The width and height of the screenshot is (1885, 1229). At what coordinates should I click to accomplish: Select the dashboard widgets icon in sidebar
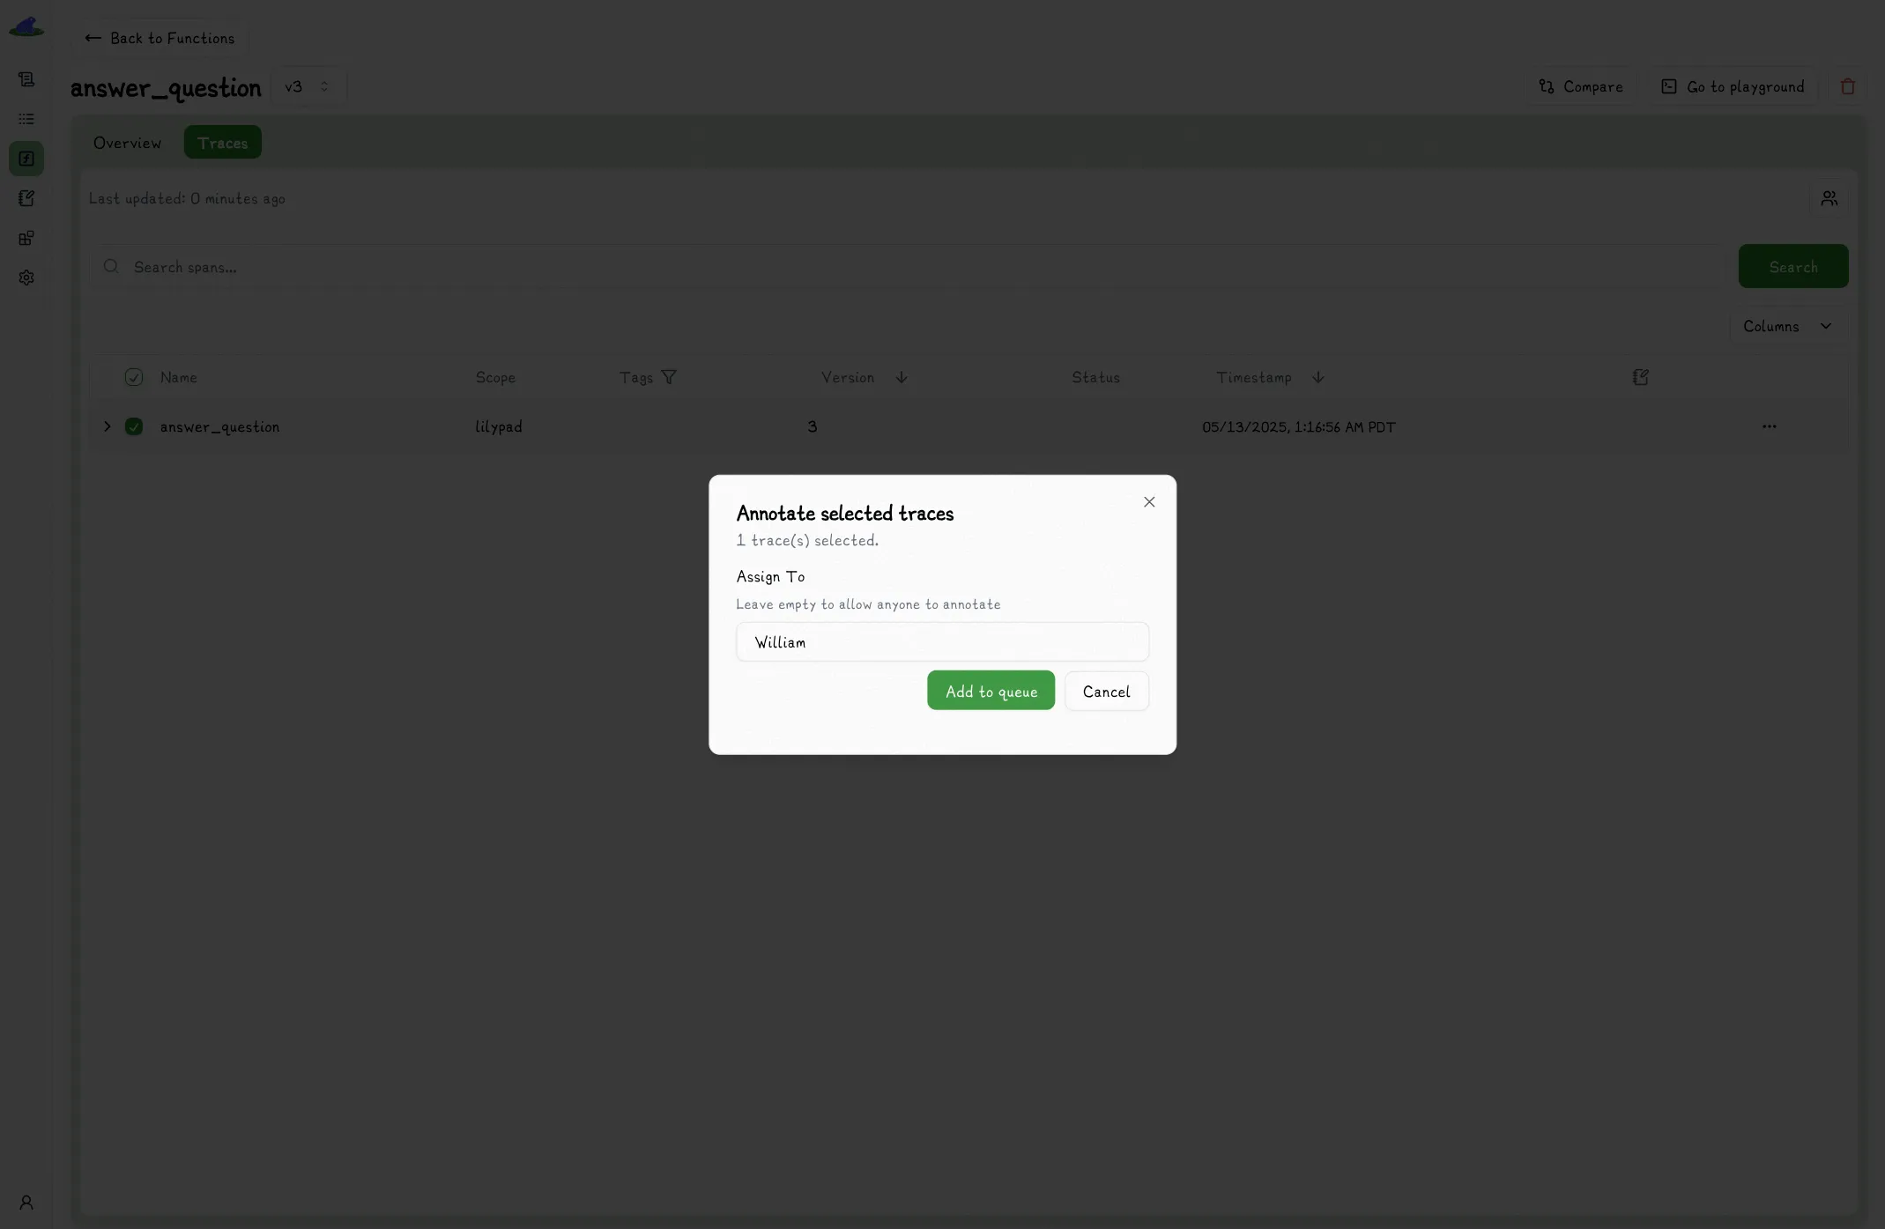[x=26, y=237]
